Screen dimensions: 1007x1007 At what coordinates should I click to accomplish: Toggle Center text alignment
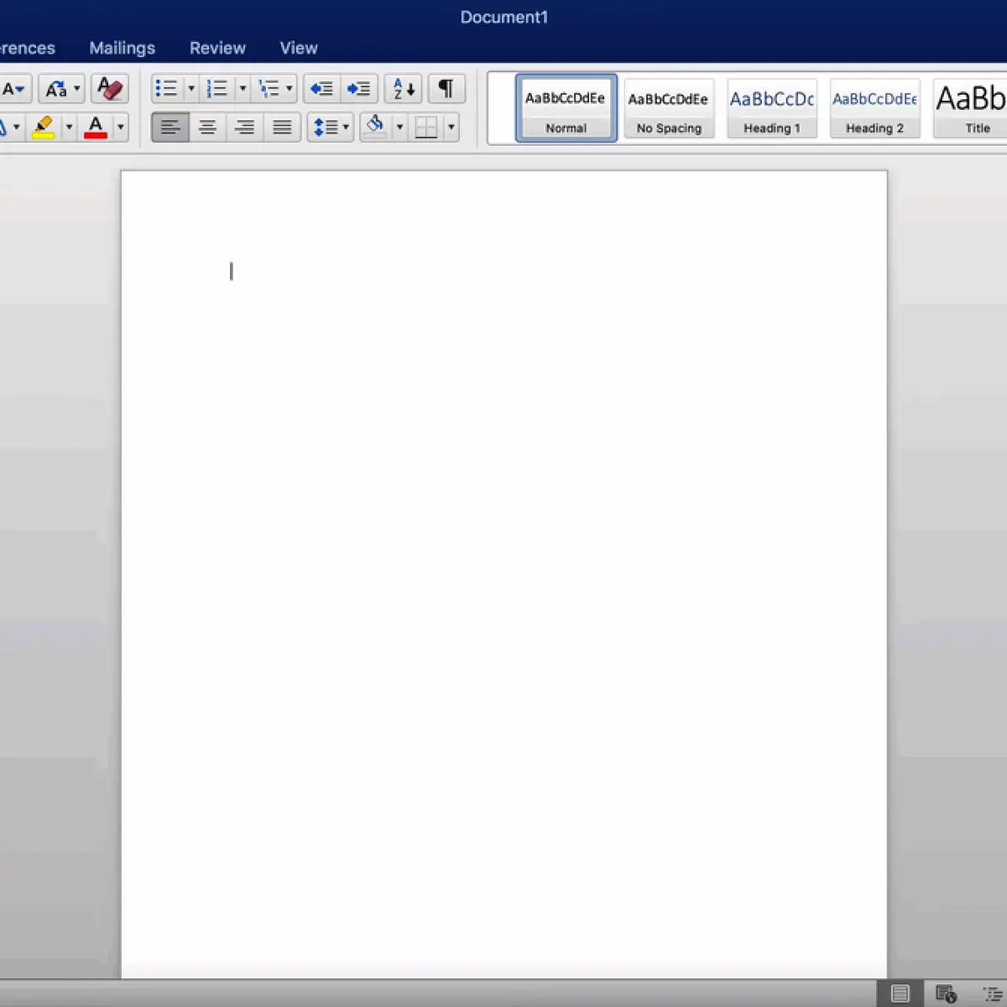207,127
